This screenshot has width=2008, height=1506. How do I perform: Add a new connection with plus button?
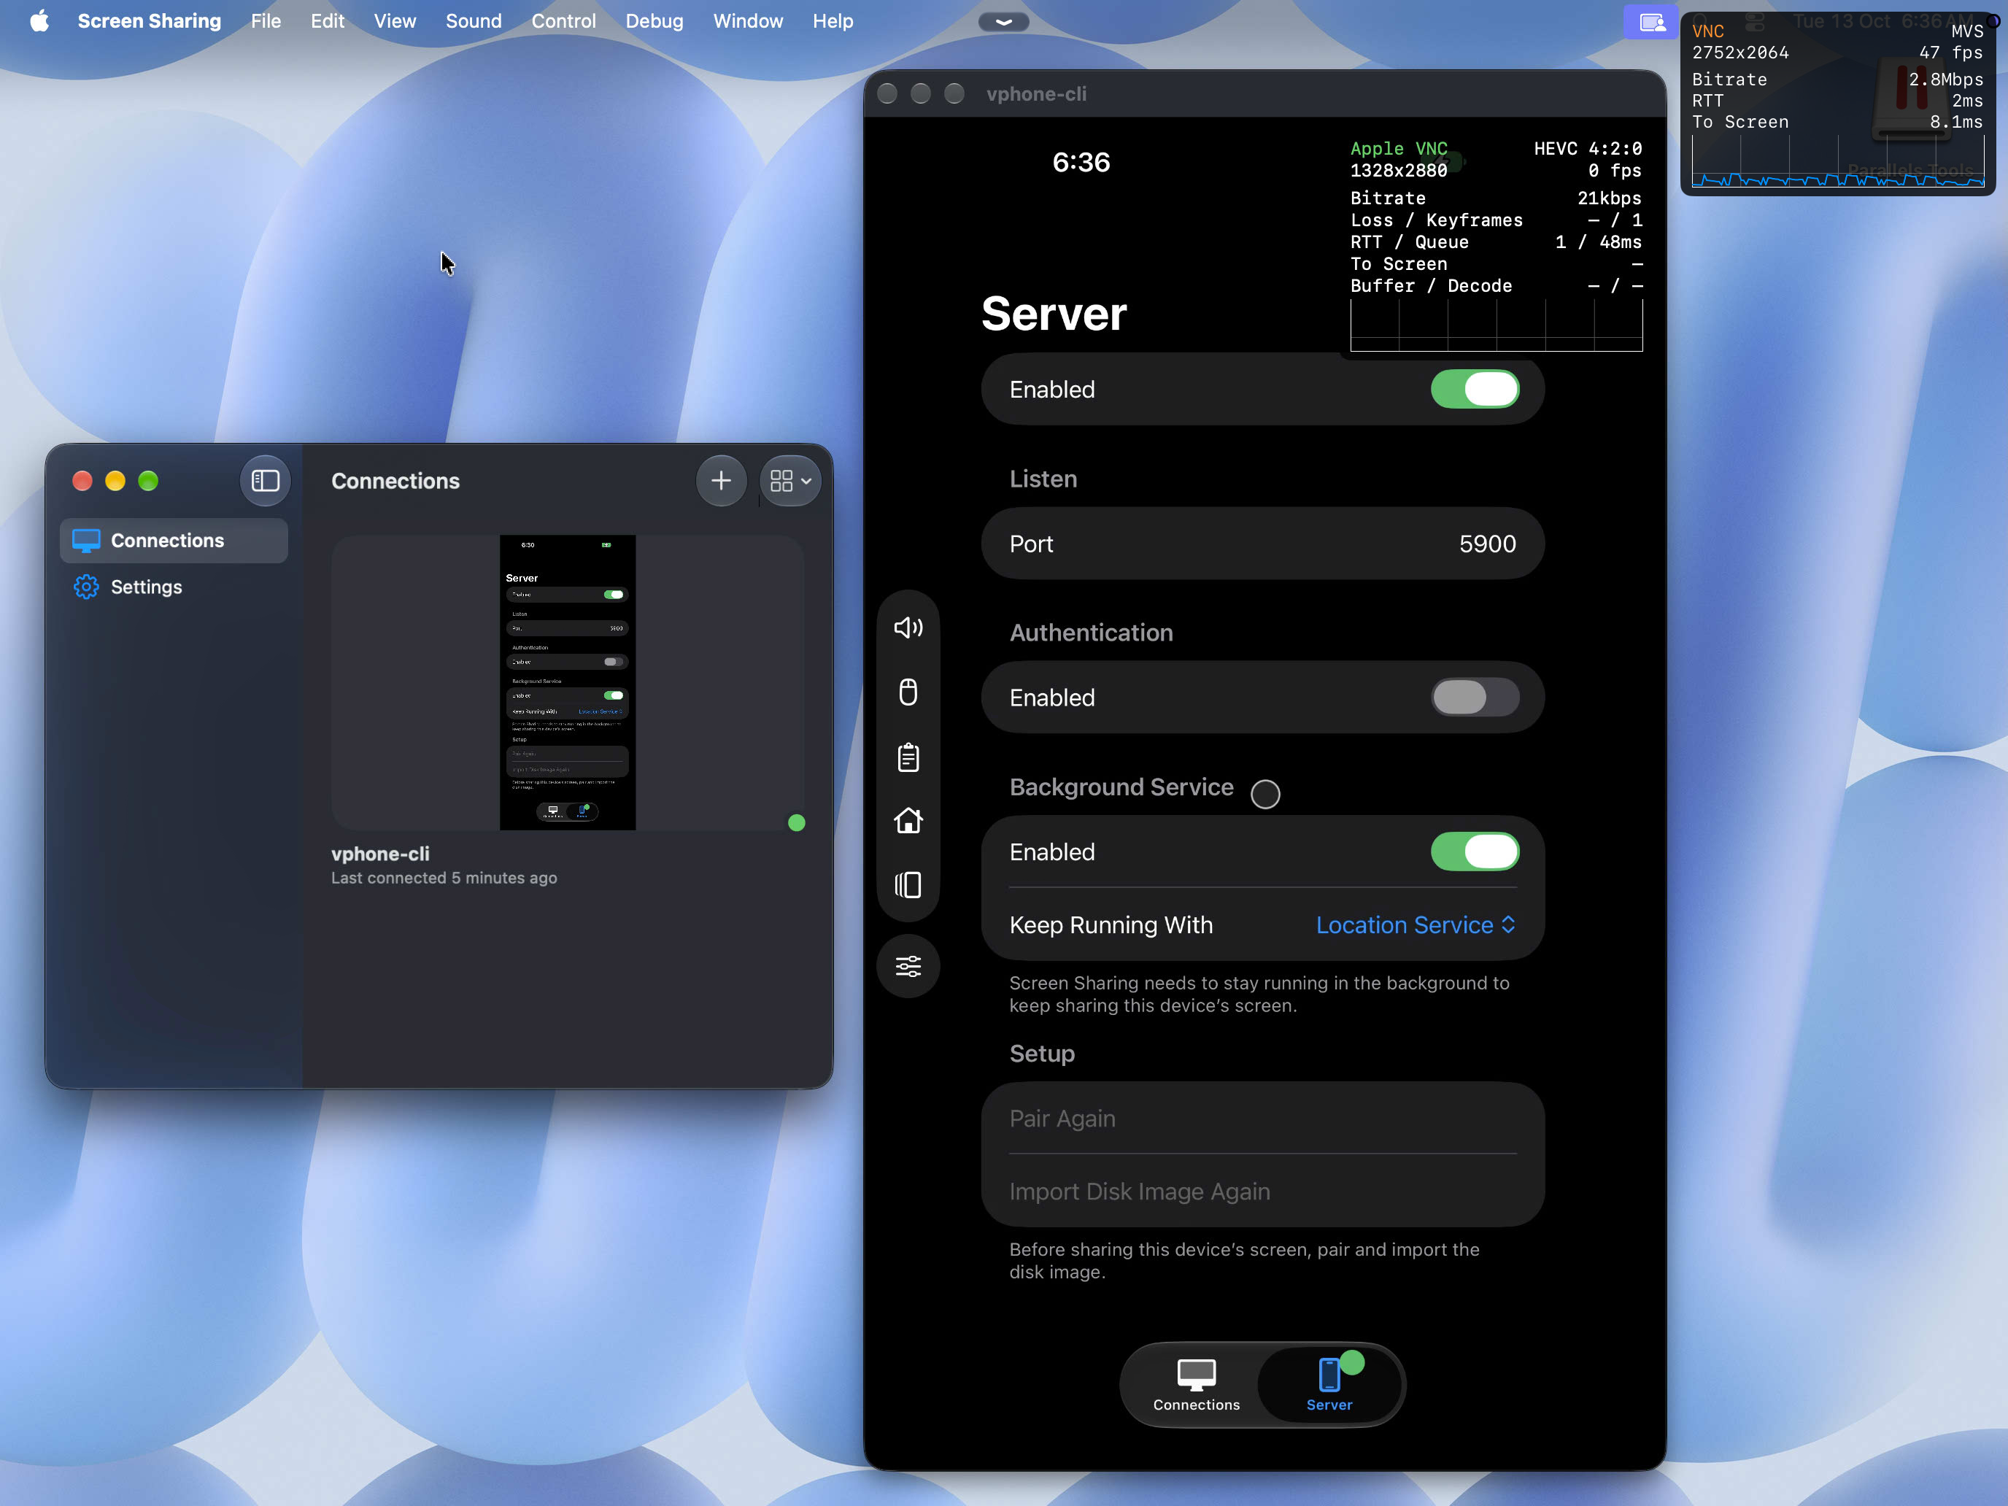click(721, 480)
